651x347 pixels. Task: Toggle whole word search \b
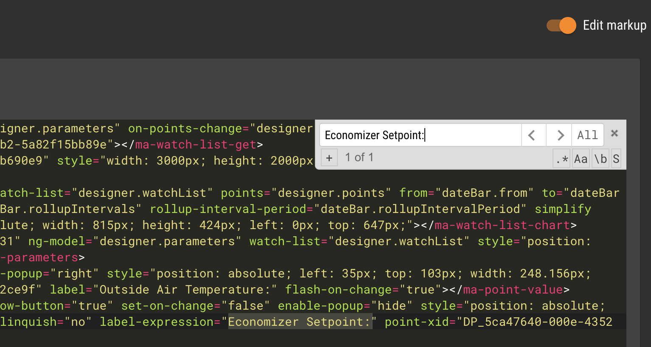pyautogui.click(x=600, y=159)
